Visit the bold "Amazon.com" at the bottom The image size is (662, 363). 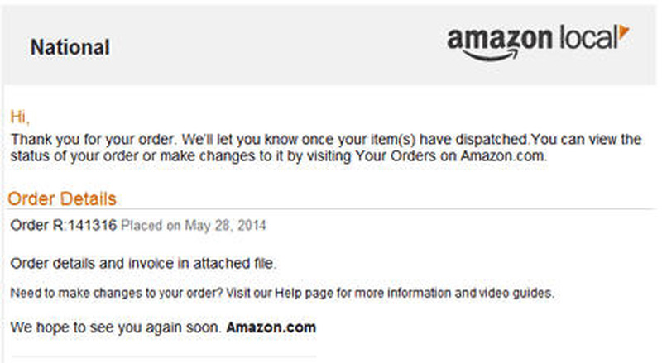271,327
